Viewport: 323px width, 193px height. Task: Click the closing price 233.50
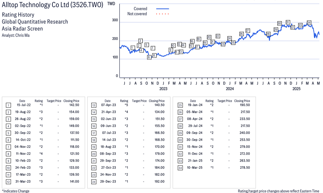245,119
